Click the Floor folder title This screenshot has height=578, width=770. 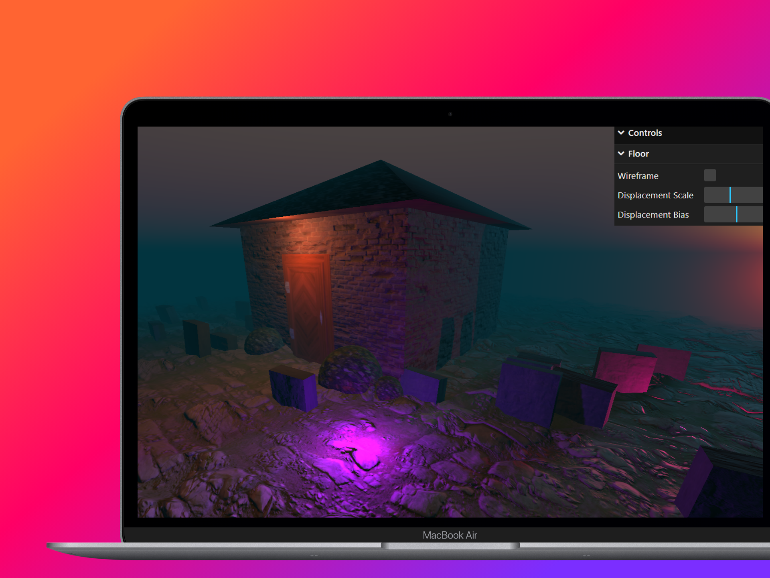(638, 154)
